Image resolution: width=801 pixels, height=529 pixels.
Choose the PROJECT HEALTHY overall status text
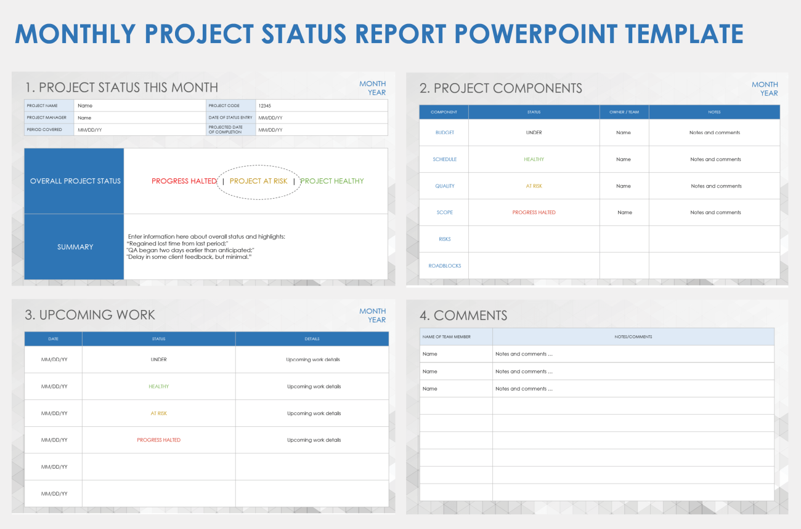[332, 181]
